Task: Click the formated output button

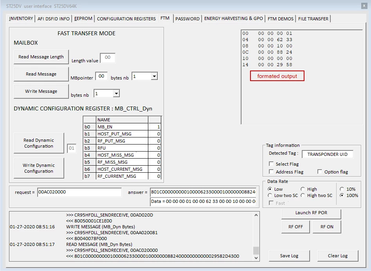Action: tap(277, 76)
